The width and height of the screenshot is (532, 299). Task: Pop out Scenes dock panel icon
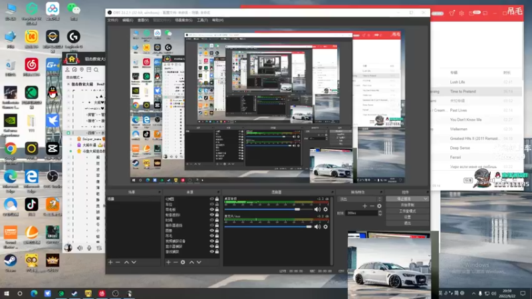point(159,192)
